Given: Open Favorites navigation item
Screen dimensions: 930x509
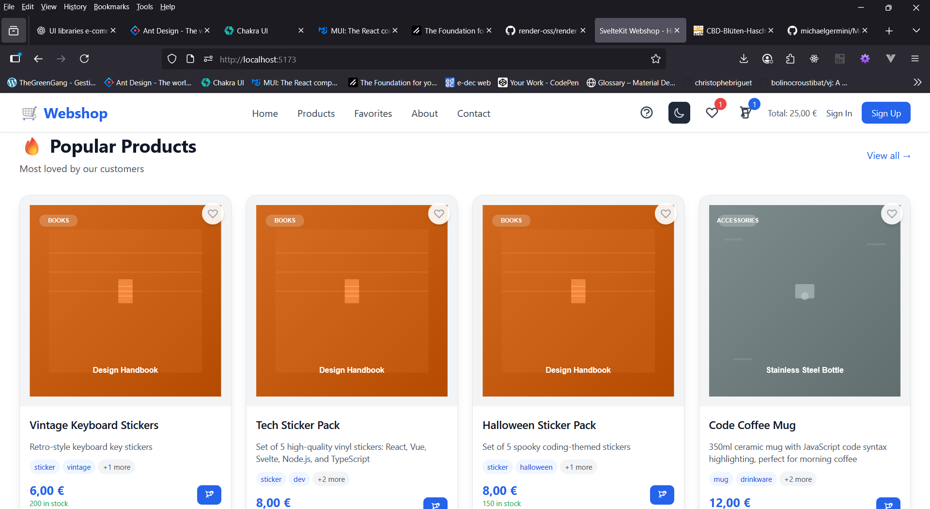Looking at the screenshot, I should click(x=373, y=113).
